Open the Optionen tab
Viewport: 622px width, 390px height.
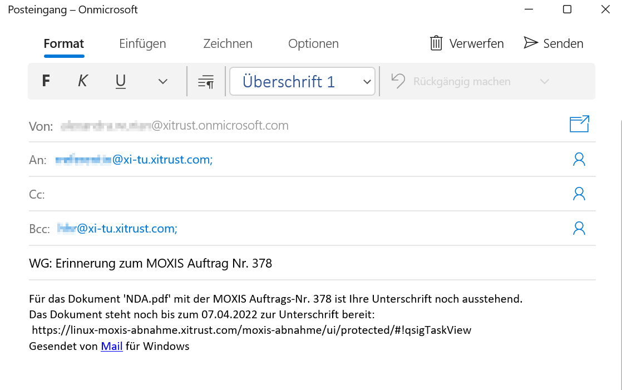pyautogui.click(x=313, y=43)
